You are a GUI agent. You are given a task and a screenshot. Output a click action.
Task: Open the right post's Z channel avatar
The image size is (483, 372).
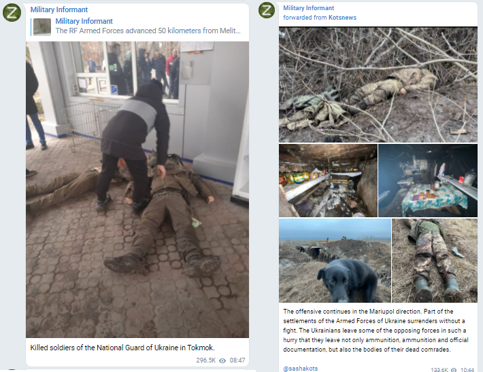267,10
